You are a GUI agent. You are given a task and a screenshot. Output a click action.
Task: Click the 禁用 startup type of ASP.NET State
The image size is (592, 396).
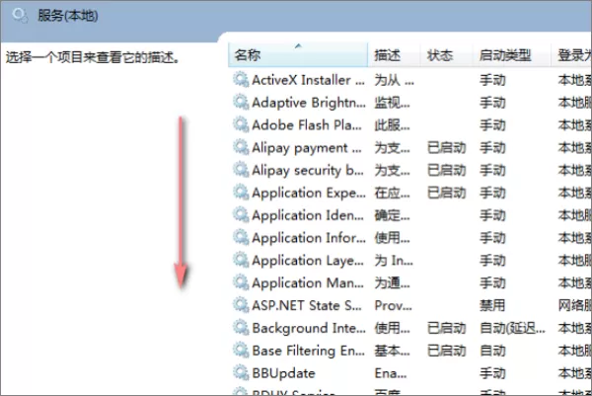point(492,305)
